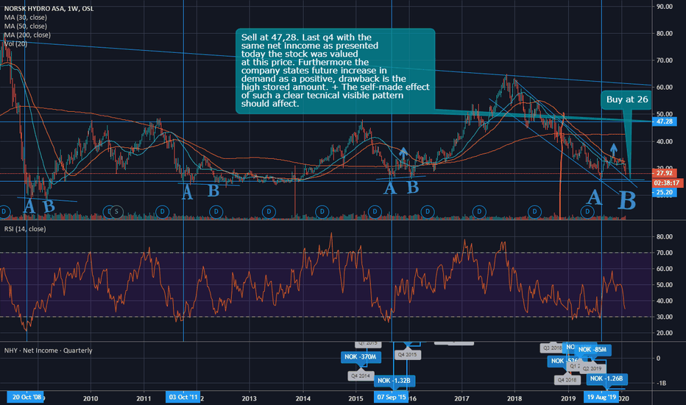Click the 02:38:17 bar countdown label
The image size is (686, 405).
[x=667, y=183]
